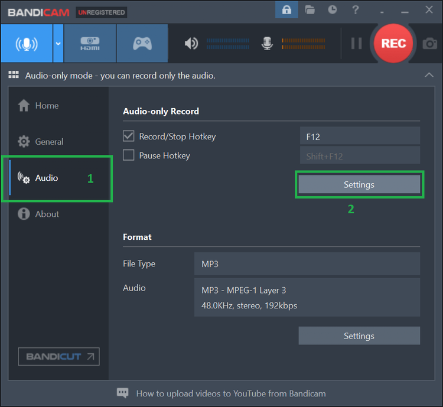Click the F12 hotkey input field
The width and height of the screenshot is (443, 407).
coord(360,136)
